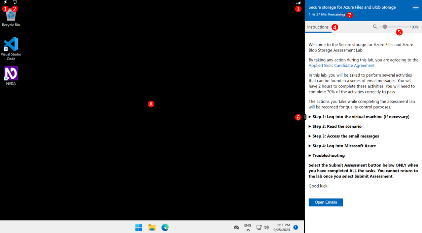Image resolution: width=422 pixels, height=233 pixels.
Task: Click the monitor display icon
Action: [15, 2]
